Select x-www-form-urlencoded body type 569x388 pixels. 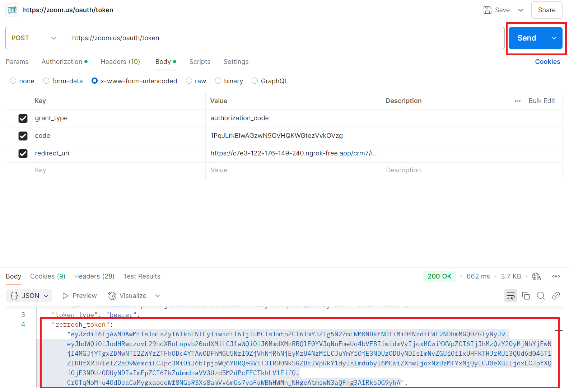coord(95,81)
